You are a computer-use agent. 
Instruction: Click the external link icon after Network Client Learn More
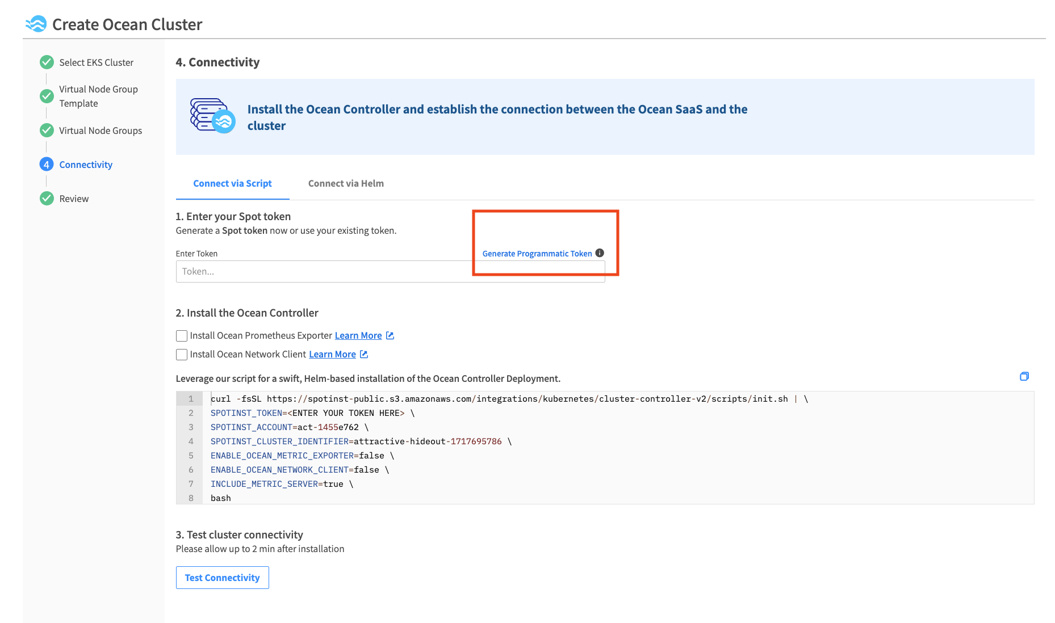click(x=364, y=354)
